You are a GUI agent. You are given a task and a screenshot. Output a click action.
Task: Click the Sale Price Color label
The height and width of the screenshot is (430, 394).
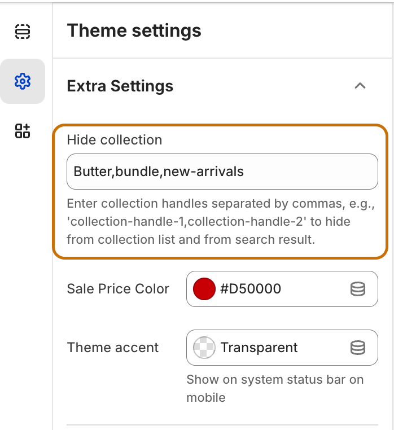[x=118, y=289]
